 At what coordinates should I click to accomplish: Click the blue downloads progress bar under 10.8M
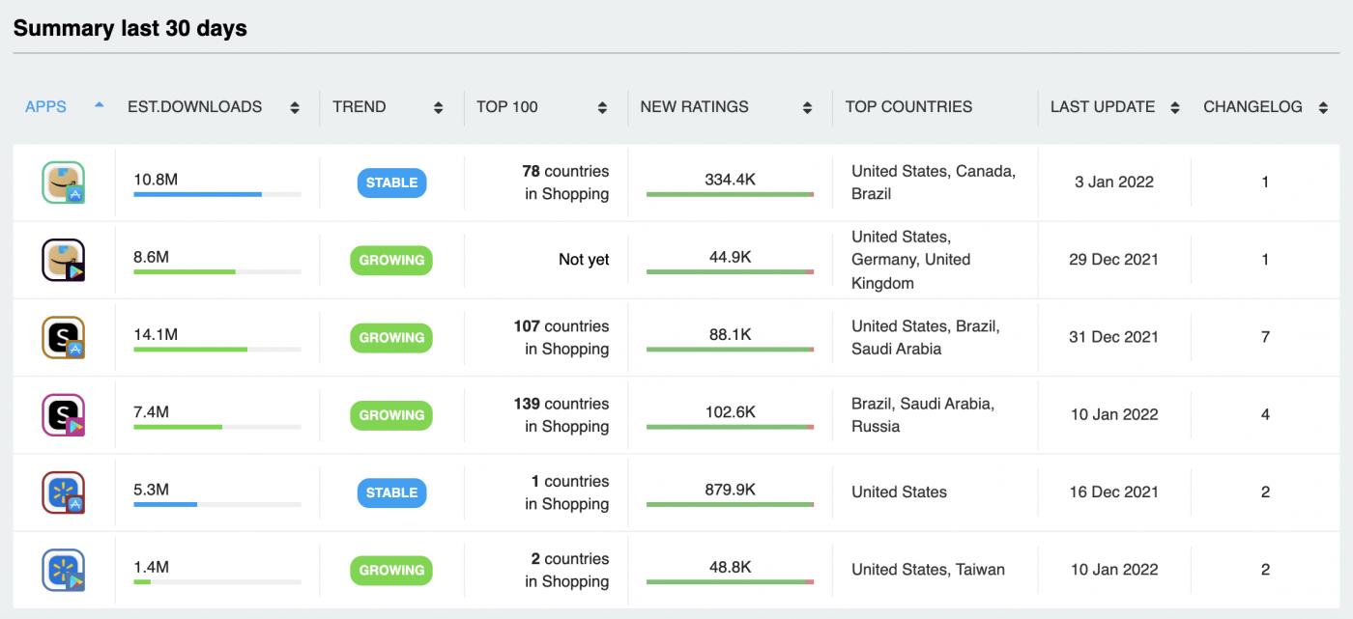point(197,194)
